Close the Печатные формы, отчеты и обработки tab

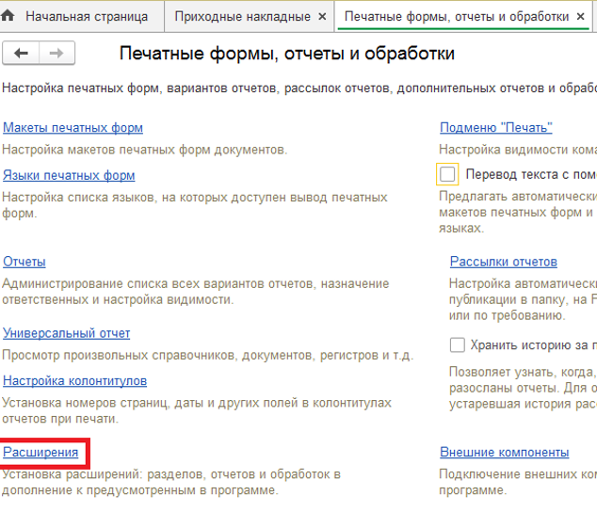coord(586,17)
